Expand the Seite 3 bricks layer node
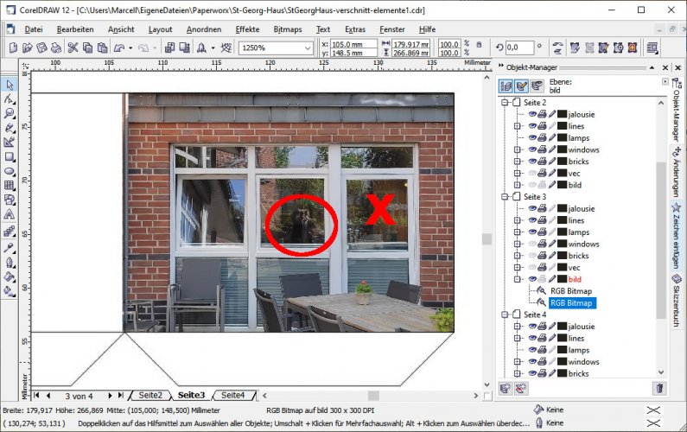 pos(517,256)
